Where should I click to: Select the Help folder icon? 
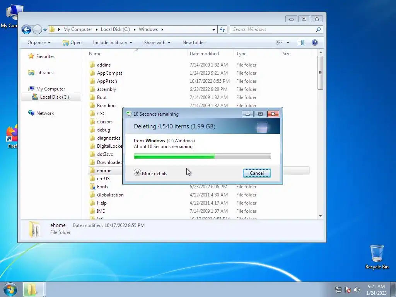click(x=92, y=203)
